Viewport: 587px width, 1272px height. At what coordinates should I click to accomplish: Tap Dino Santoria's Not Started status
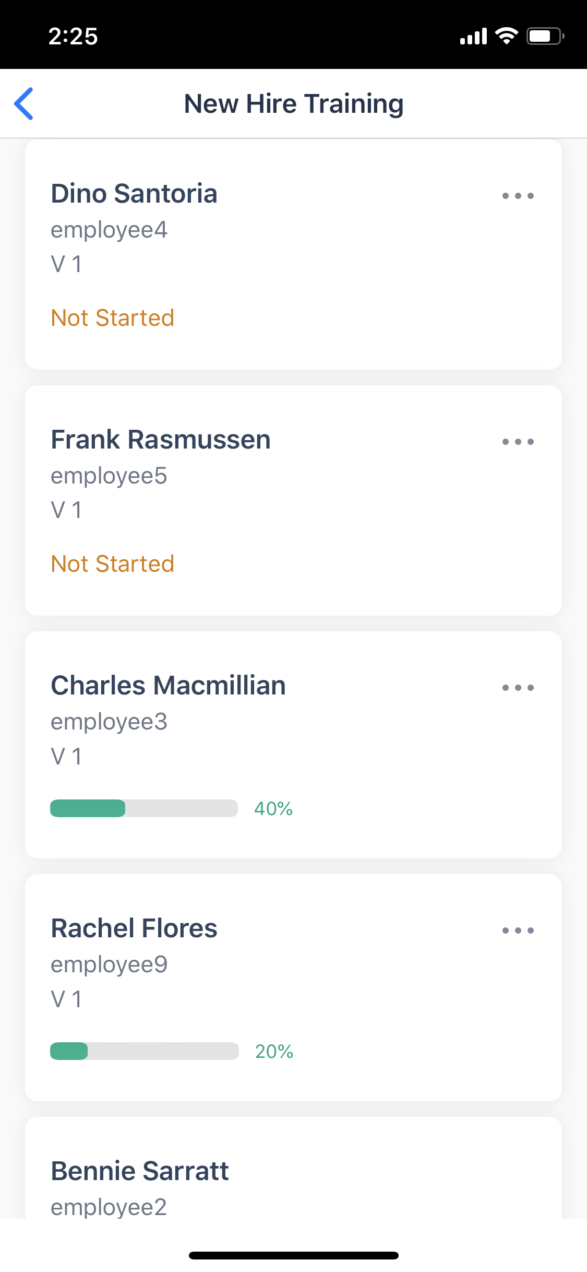[113, 318]
